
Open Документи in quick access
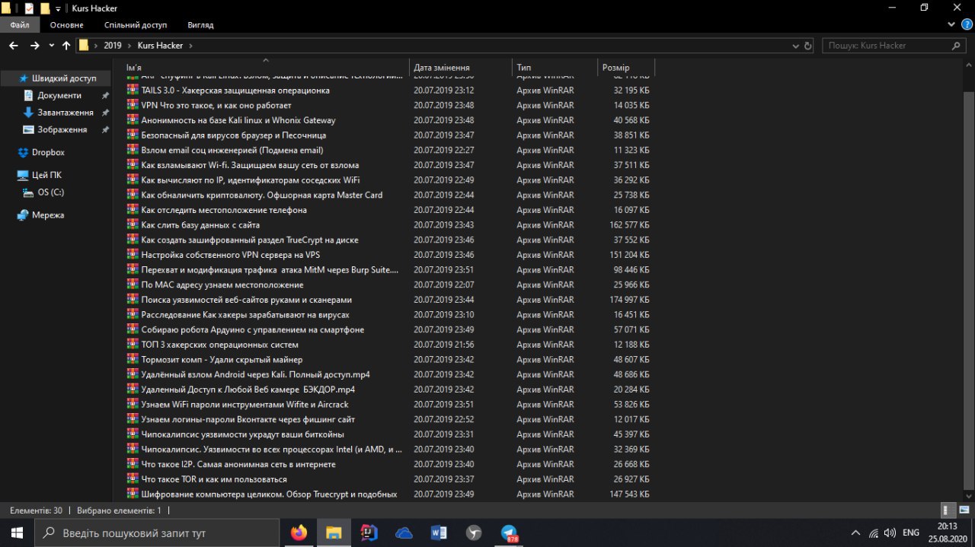click(x=59, y=95)
